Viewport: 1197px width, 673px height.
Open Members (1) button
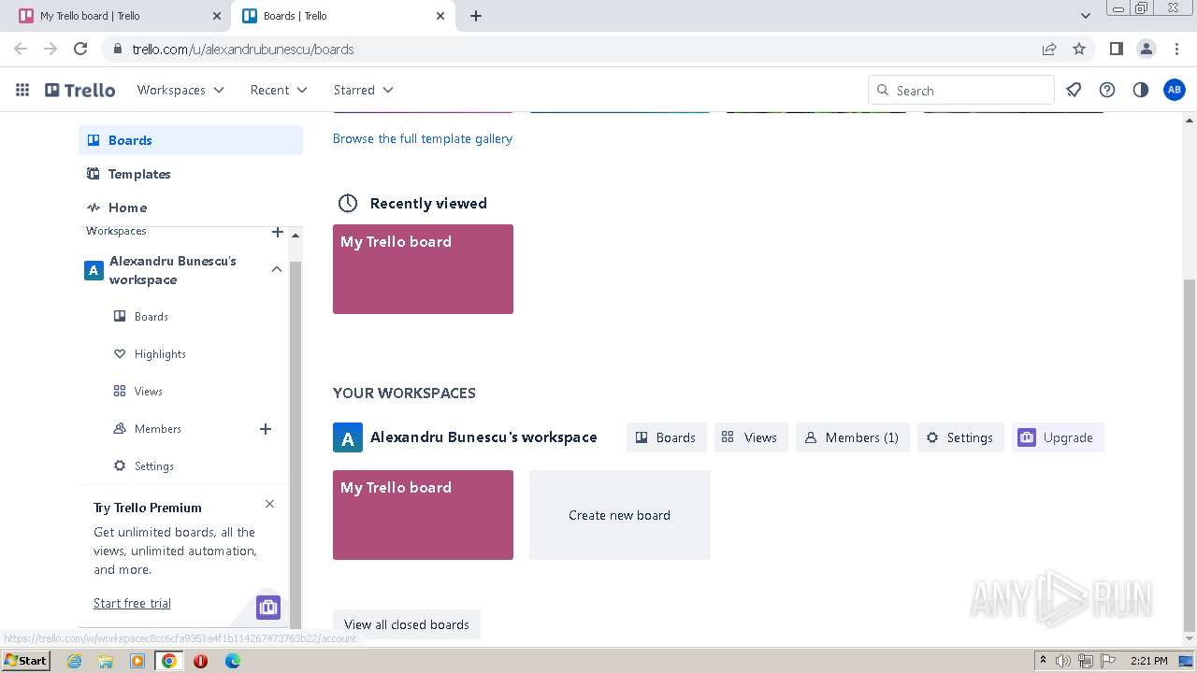pyautogui.click(x=853, y=437)
